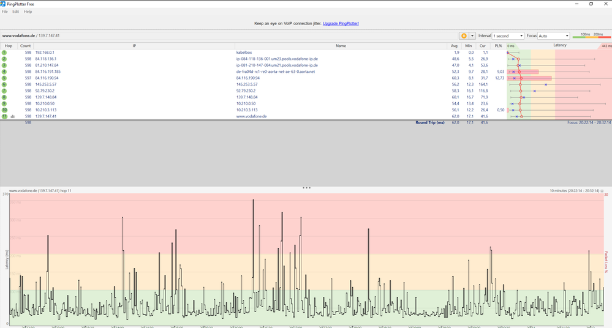
Task: Click the graph splitter handle with three dots
Action: pyautogui.click(x=306, y=188)
